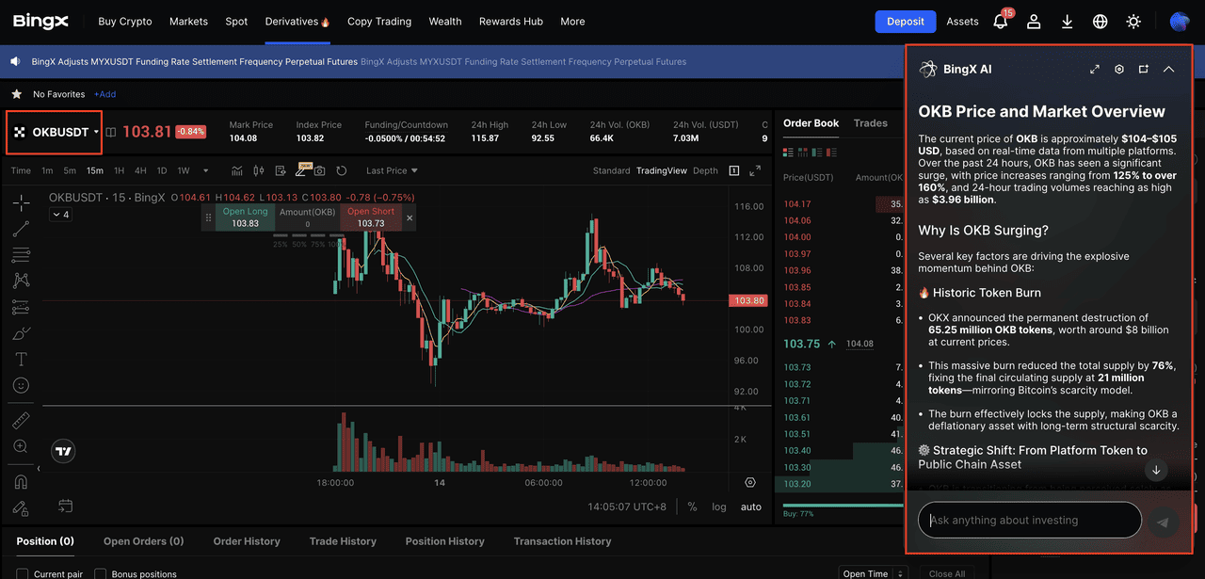Select the Text annotation tool

[21, 360]
